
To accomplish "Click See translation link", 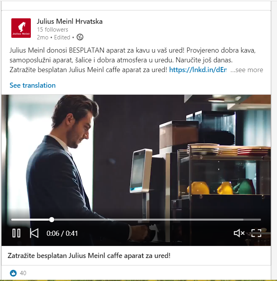I will click(33, 85).
